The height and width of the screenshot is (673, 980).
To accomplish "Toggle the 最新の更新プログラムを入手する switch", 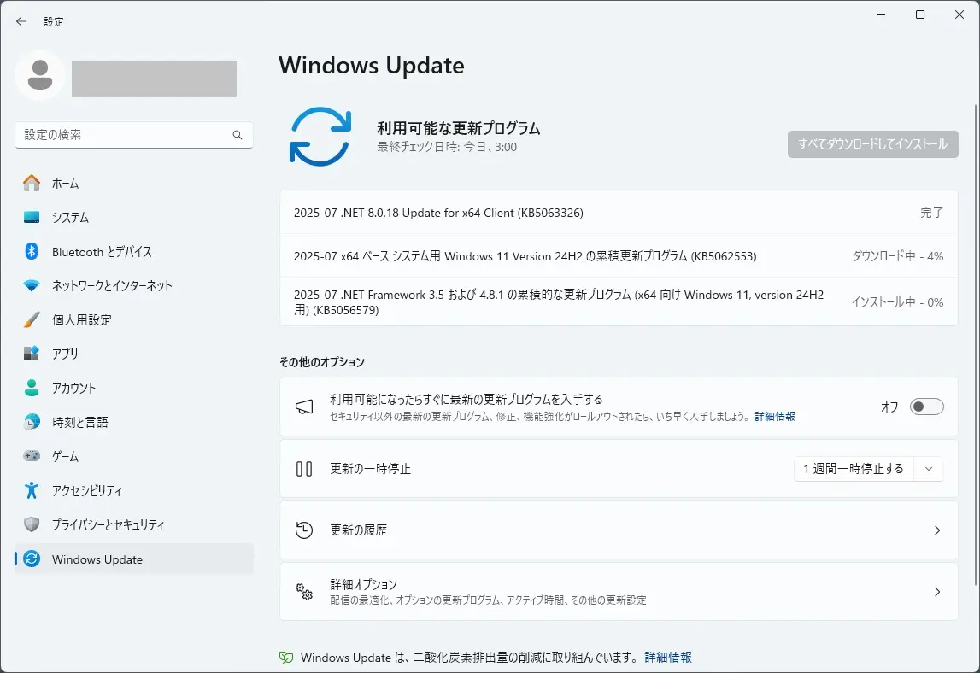I will coord(926,407).
